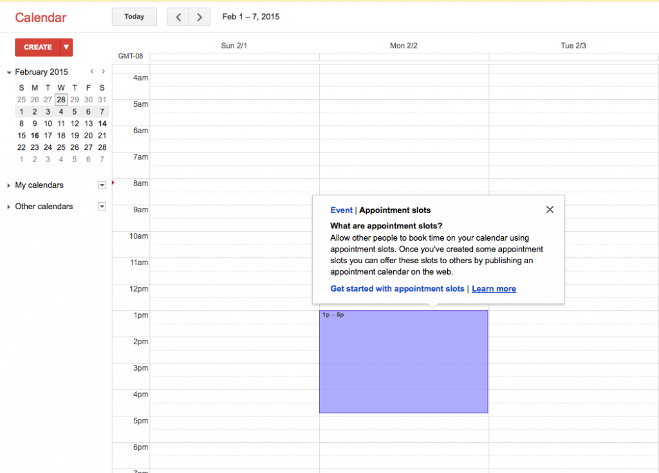The image size is (659, 473).
Task: Click the CREATE button
Action: click(x=38, y=47)
